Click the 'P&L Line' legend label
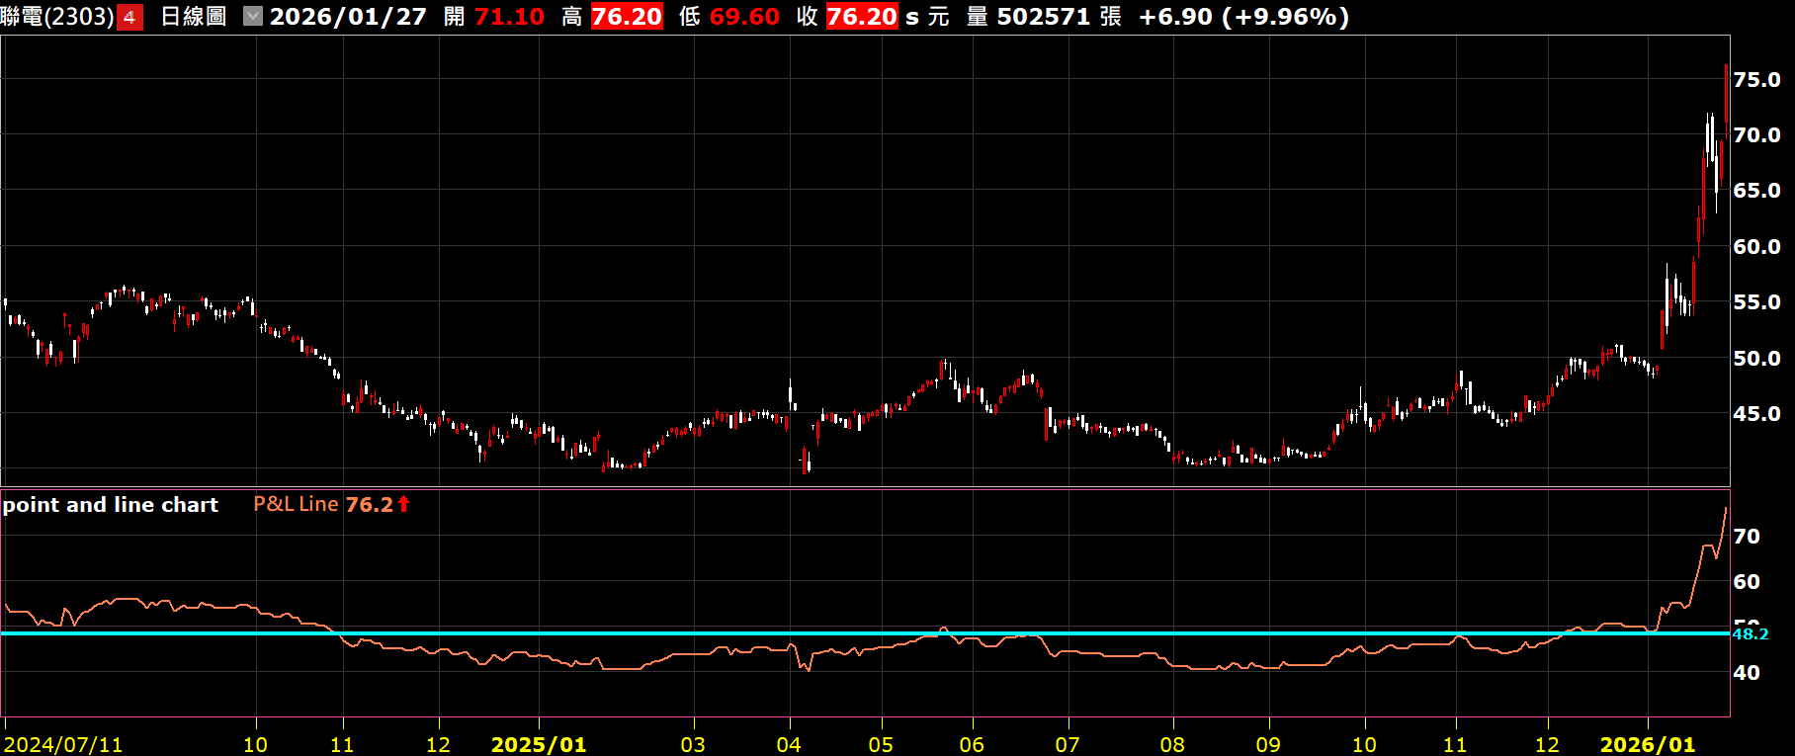Viewport: 1795px width, 756px height. coord(296,504)
